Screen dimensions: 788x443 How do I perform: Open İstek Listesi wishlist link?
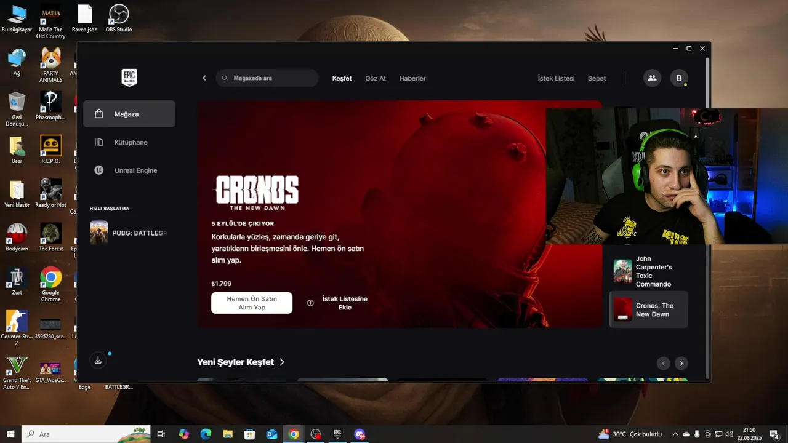tap(556, 78)
